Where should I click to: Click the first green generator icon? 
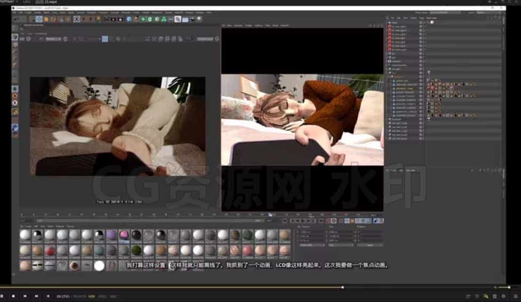[143, 19]
